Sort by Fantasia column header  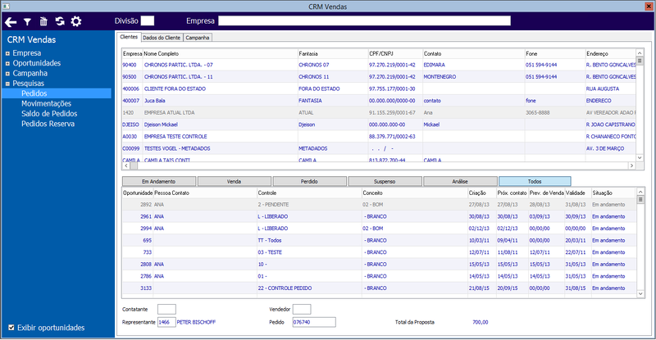[x=308, y=53]
